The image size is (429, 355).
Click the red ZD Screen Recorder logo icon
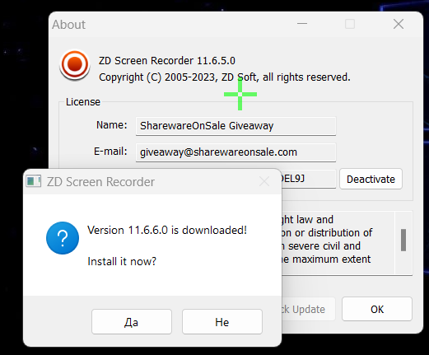coord(75,65)
